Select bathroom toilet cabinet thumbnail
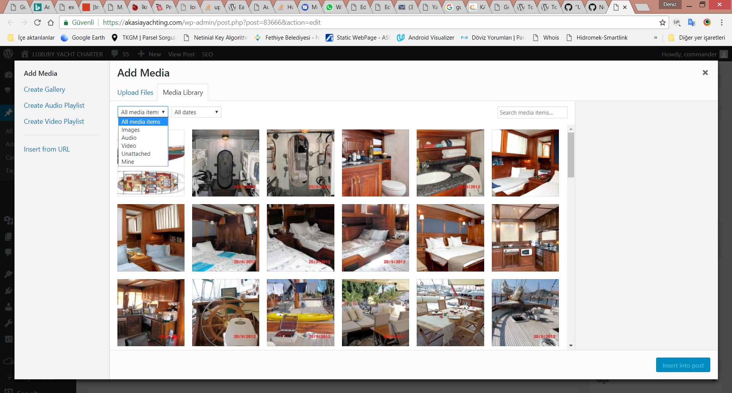This screenshot has height=393, width=732. [x=376, y=163]
